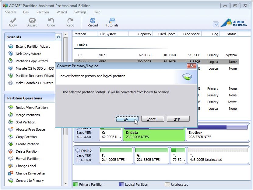Select the Undo icon

[51, 22]
